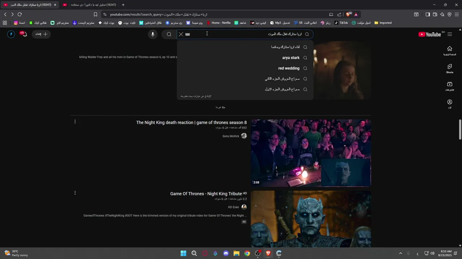Screen dimensions: 462x259
Task: Select the suggestion 'صراع العروش الجزء الثاني'
Action: point(245,79)
